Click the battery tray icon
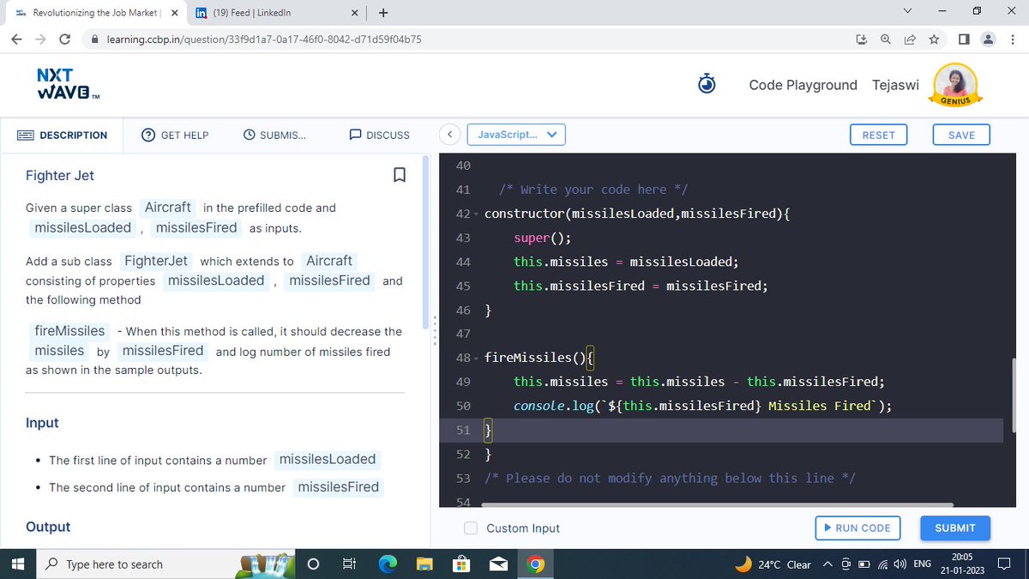 [864, 564]
